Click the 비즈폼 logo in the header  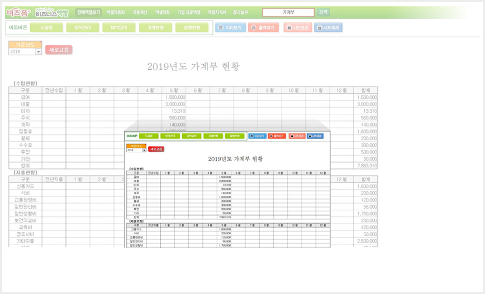tap(18, 12)
